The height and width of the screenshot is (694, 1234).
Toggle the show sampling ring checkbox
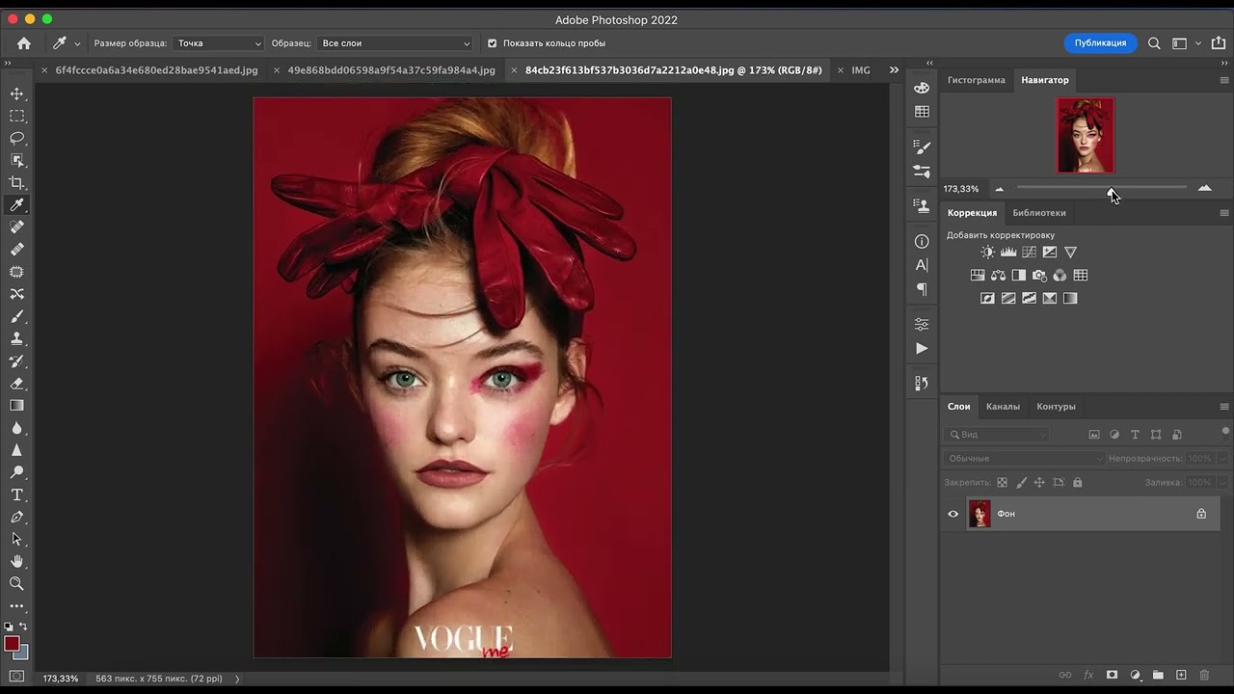492,43
